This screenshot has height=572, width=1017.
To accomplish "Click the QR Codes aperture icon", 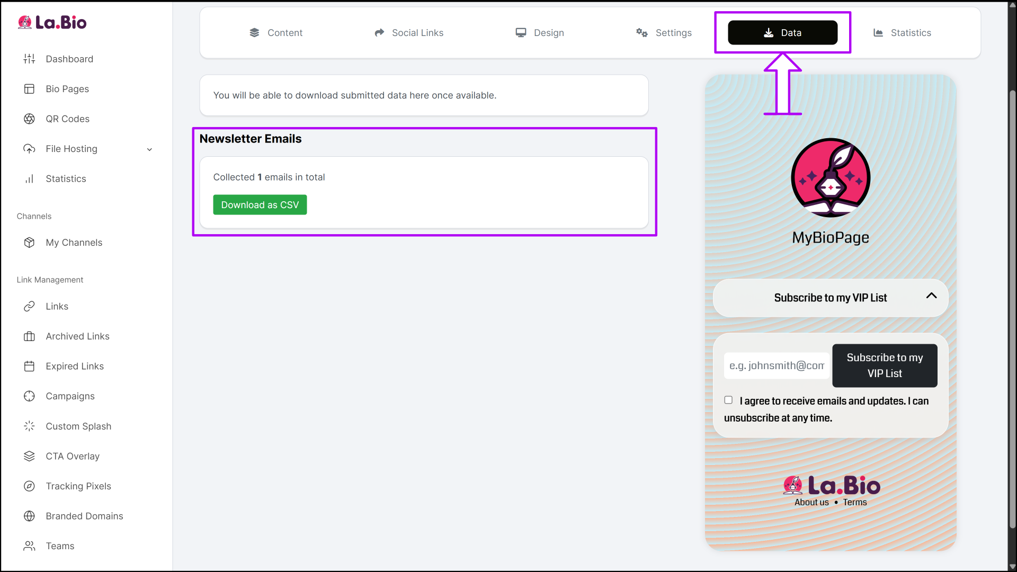I will [29, 119].
